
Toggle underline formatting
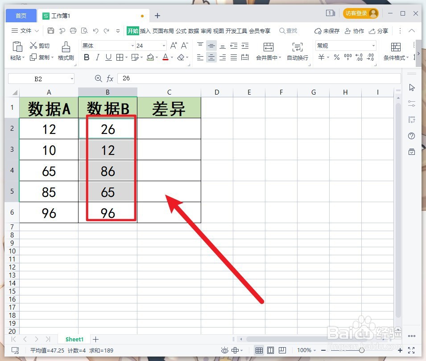(x=108, y=57)
